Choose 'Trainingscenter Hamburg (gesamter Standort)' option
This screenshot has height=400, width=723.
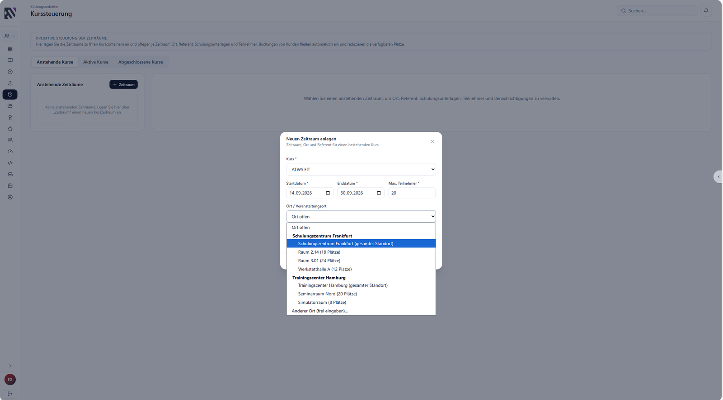click(361, 285)
